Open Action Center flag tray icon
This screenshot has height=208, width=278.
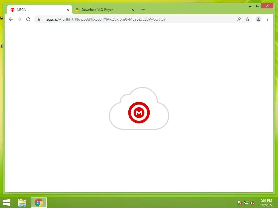click(x=239, y=203)
